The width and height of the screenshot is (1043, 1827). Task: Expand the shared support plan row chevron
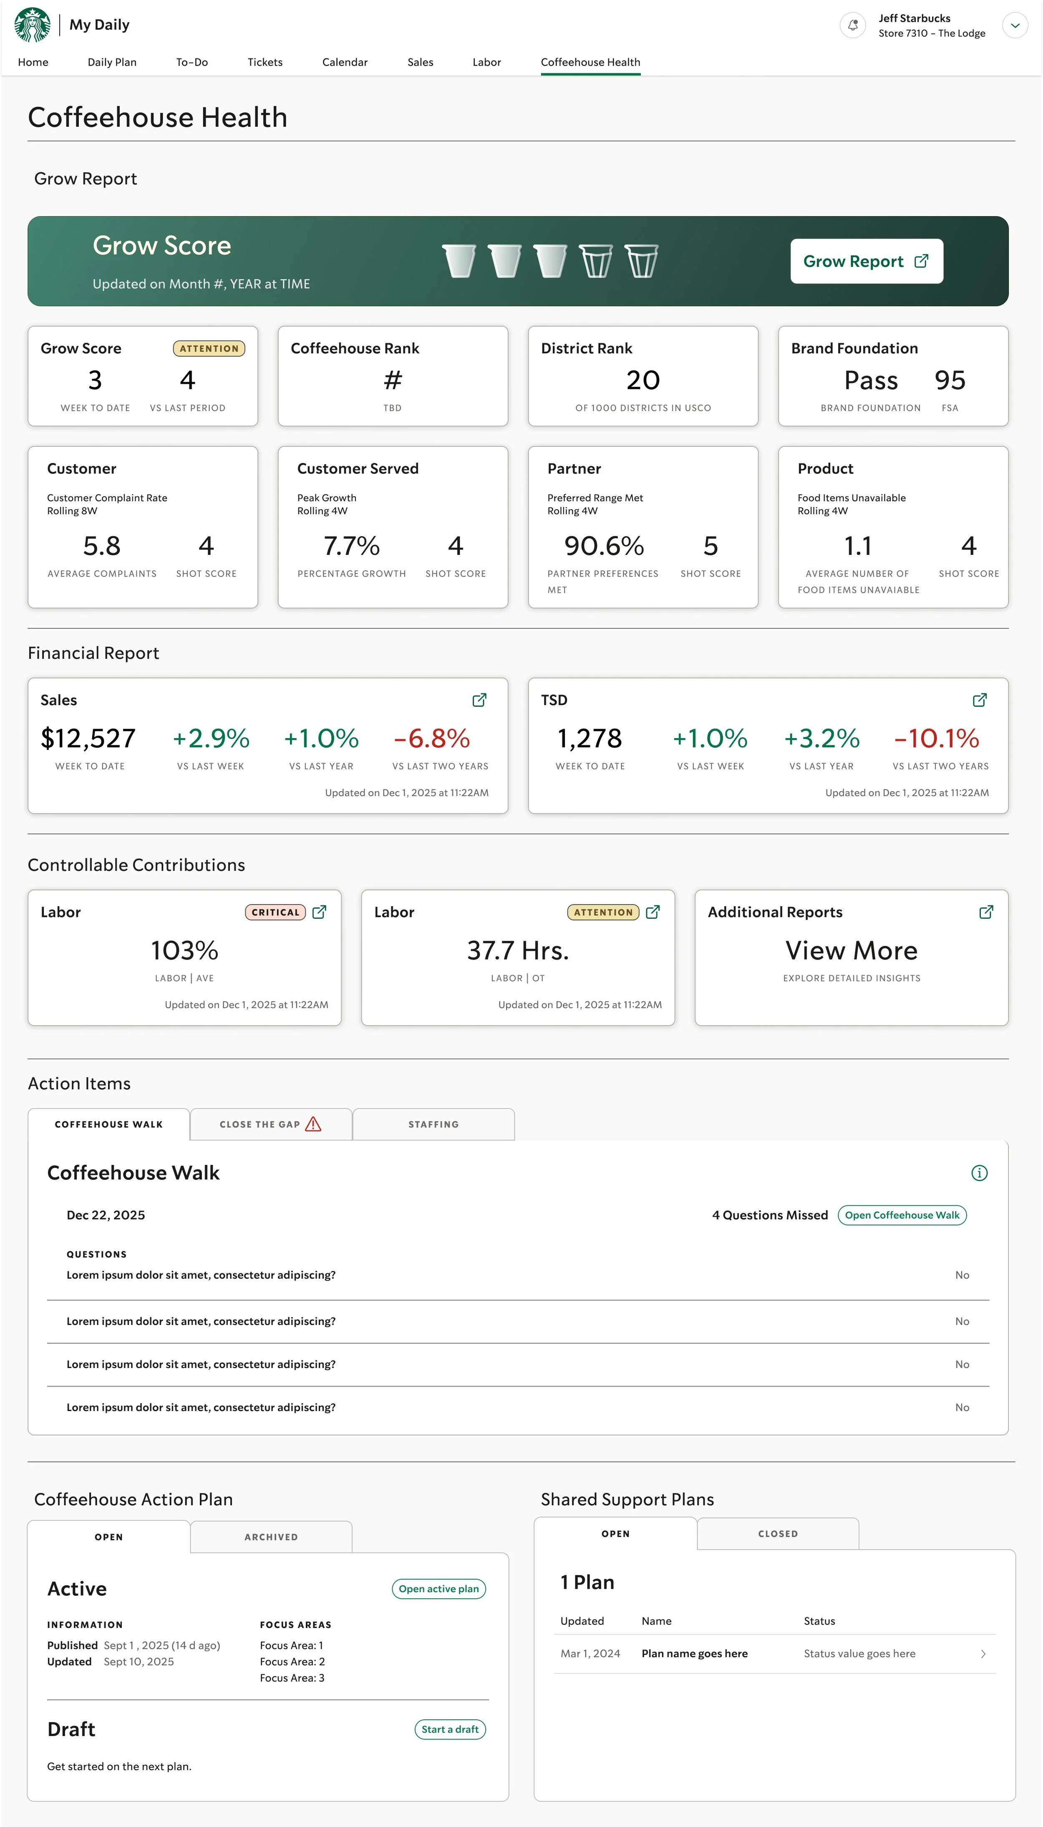[983, 1653]
